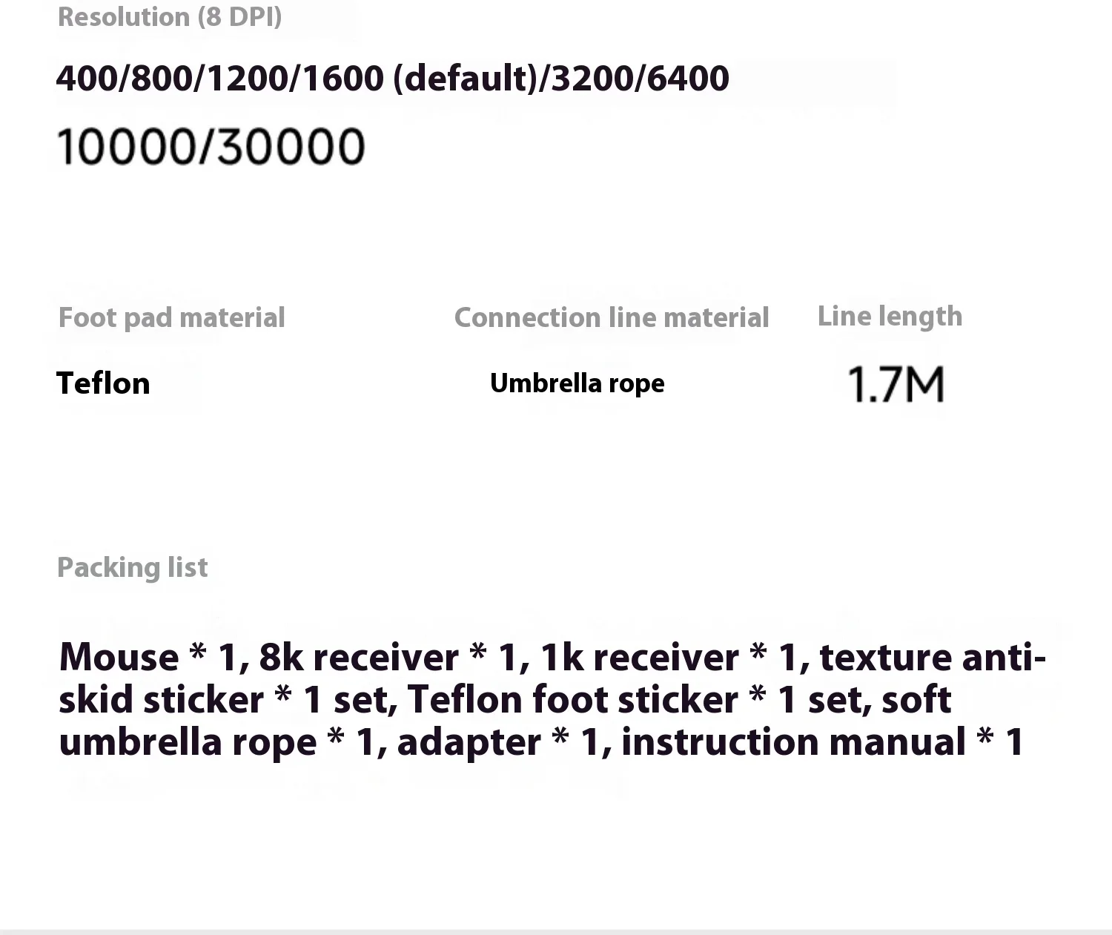Click the "texture anti-" text
Image resolution: width=1112 pixels, height=935 pixels.
click(932, 658)
